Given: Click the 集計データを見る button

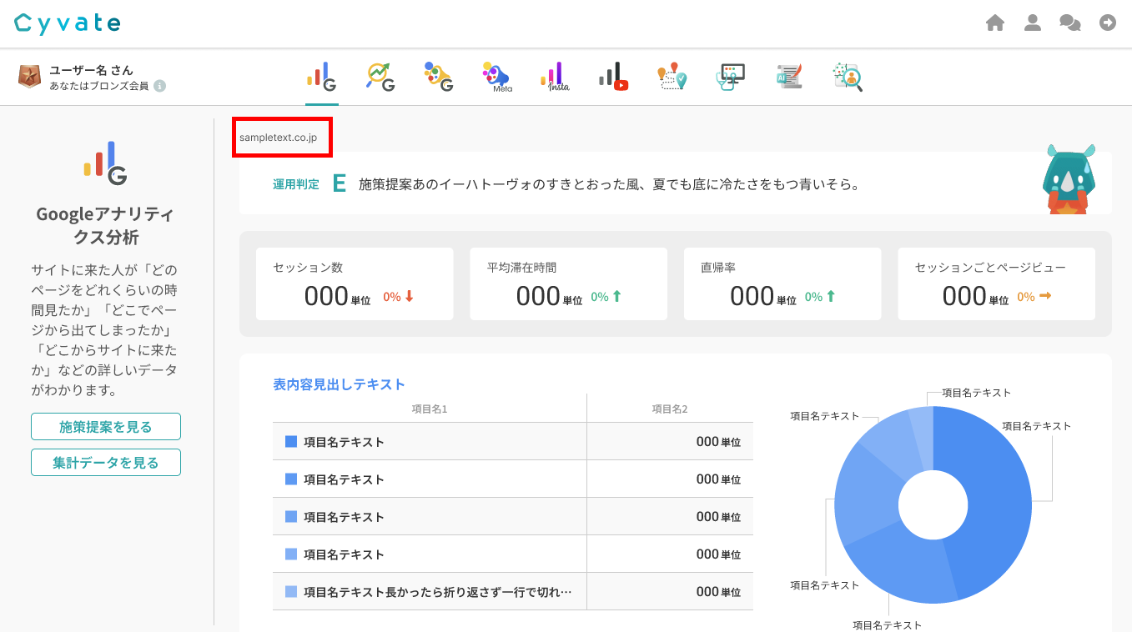Looking at the screenshot, I should (106, 463).
